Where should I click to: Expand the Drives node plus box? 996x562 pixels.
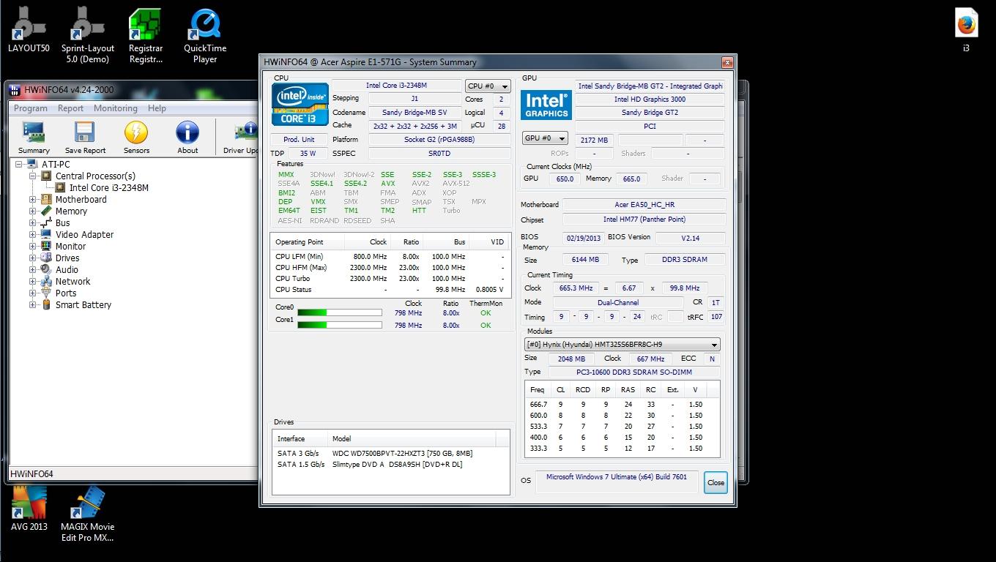(33, 258)
